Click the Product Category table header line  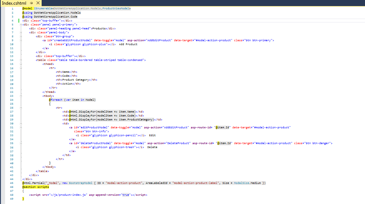[x=76, y=80]
